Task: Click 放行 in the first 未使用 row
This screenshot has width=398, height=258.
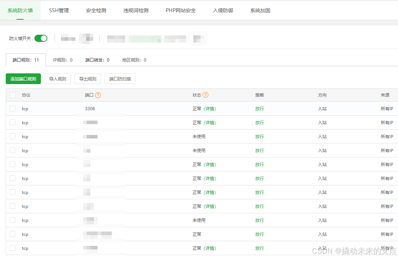Action: tap(259, 137)
